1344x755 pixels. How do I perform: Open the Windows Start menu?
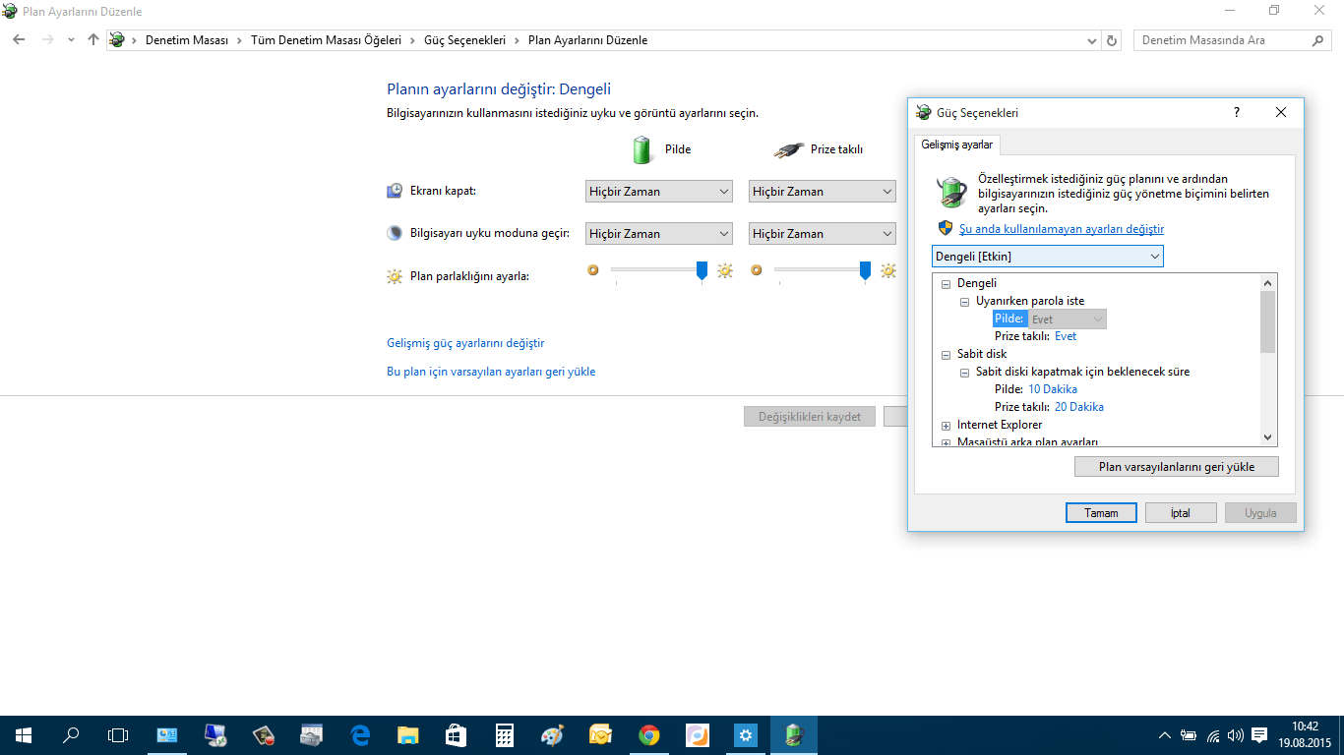pos(24,734)
